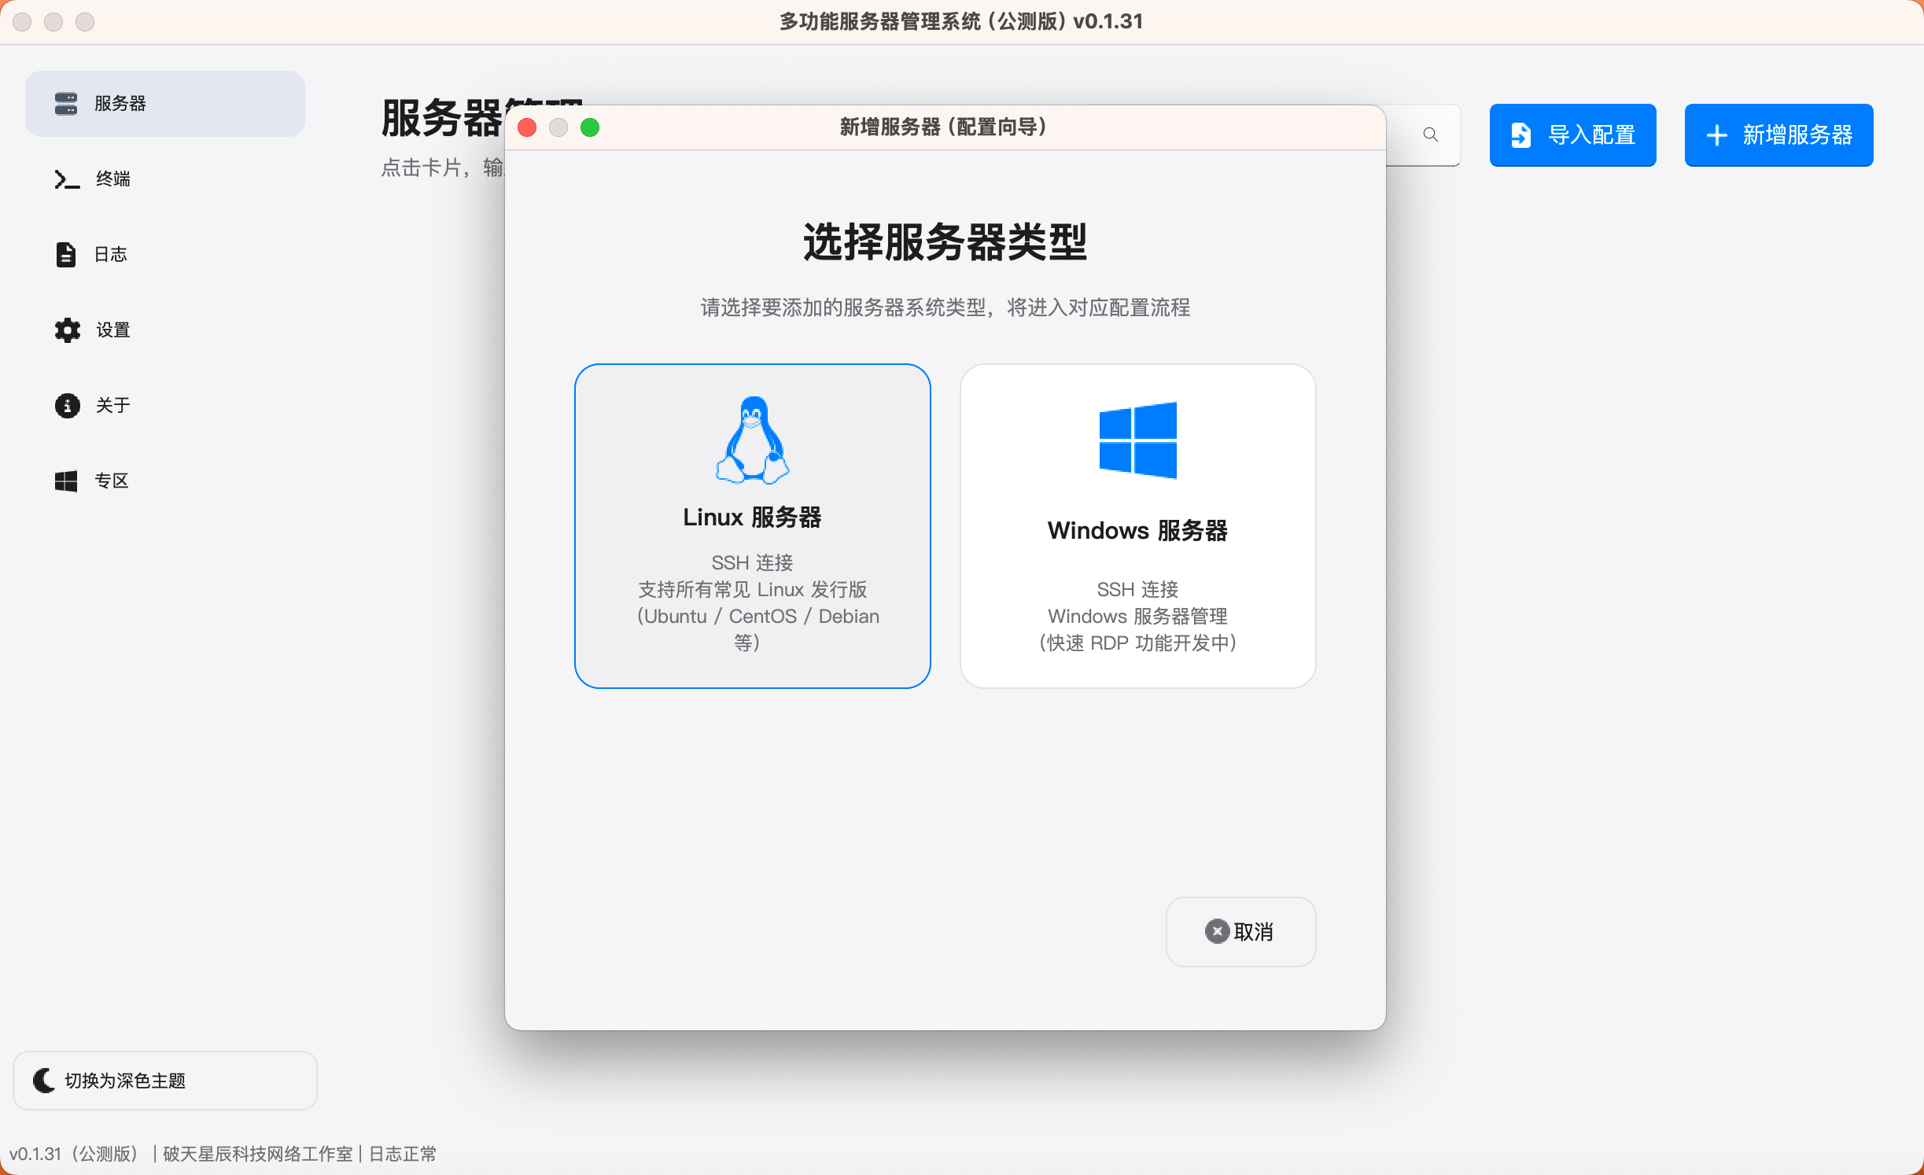Click 破天星辰科技网络工作室 in status bar

pyautogui.click(x=258, y=1153)
